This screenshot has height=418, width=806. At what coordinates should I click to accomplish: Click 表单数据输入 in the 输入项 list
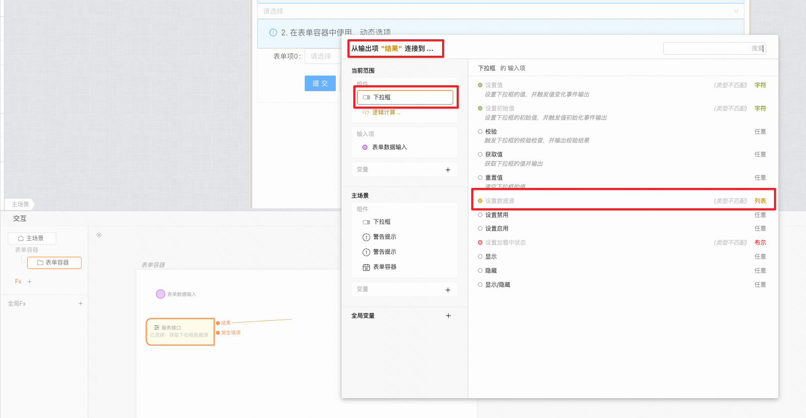[390, 147]
